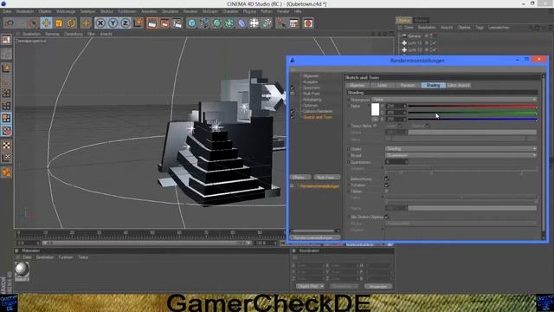Viewport: 554px width, 312px height.
Task: Render to Picture Viewer icon
Action: point(164,23)
